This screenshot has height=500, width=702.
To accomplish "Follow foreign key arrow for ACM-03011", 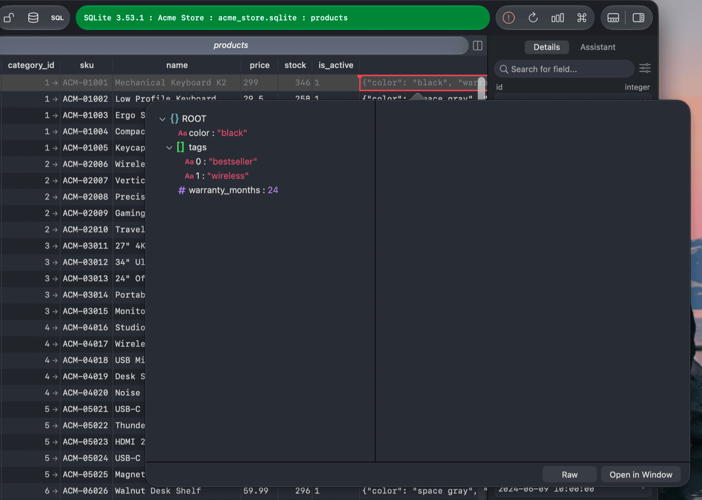I will coord(55,246).
